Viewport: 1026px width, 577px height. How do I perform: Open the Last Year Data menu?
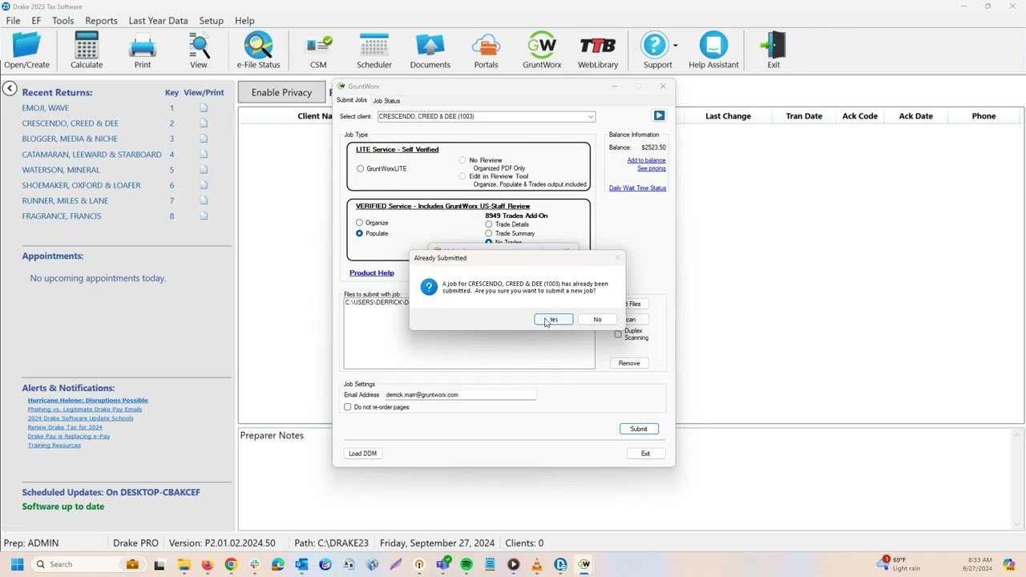click(x=158, y=21)
